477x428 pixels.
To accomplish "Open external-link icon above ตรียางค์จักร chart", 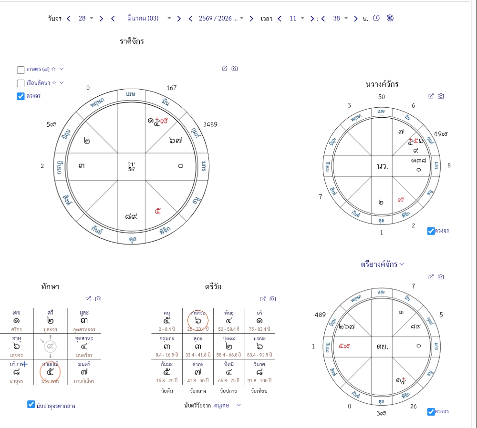I will (x=431, y=276).
